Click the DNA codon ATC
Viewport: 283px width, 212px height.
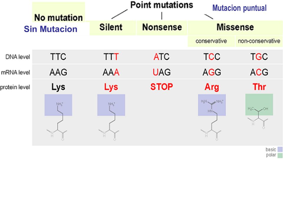tap(162, 57)
